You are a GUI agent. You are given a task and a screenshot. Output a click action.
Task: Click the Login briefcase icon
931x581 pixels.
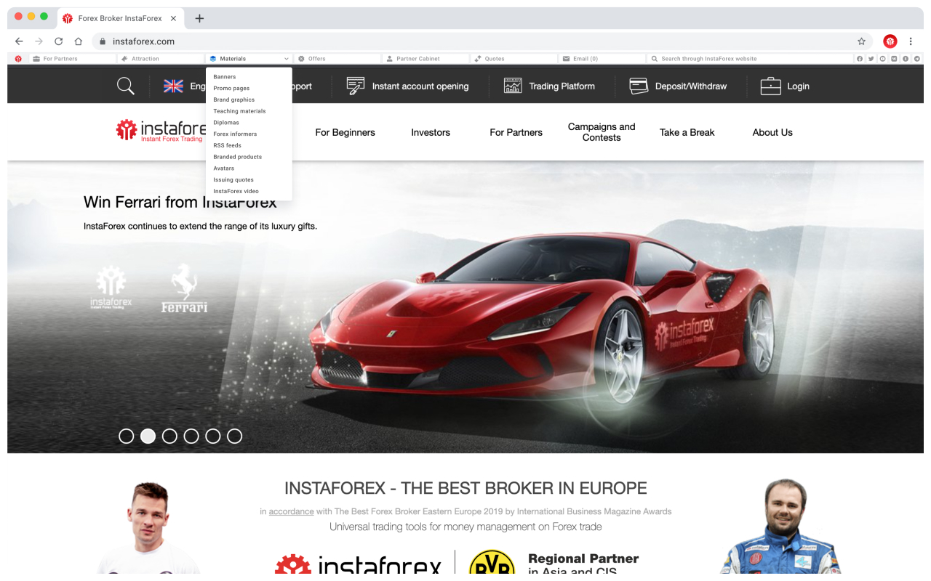click(x=770, y=86)
